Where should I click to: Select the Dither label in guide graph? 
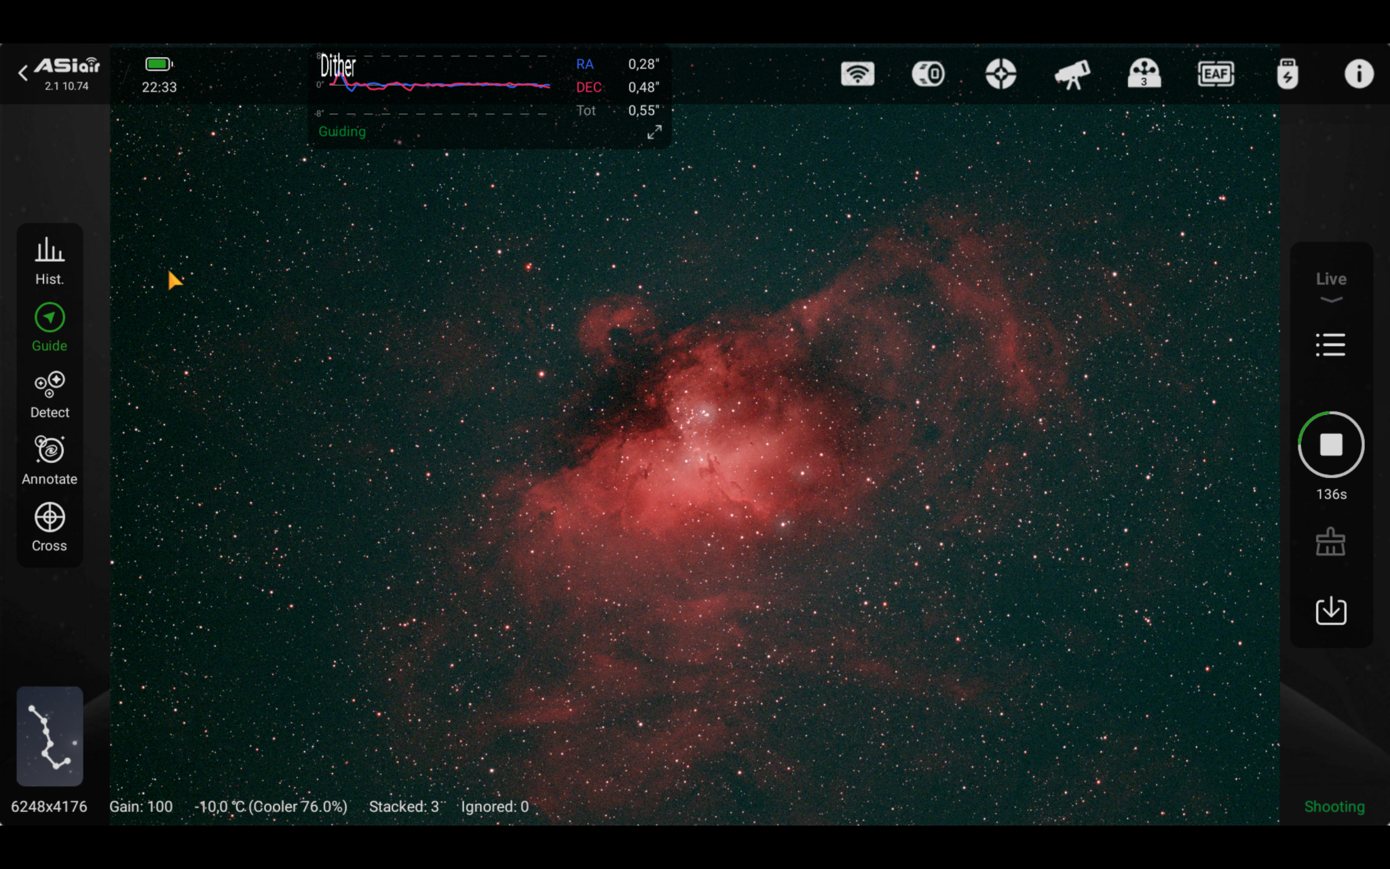[x=338, y=66]
